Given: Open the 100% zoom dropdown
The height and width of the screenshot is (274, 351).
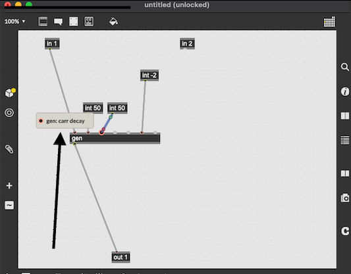Looking at the screenshot, I should point(14,22).
